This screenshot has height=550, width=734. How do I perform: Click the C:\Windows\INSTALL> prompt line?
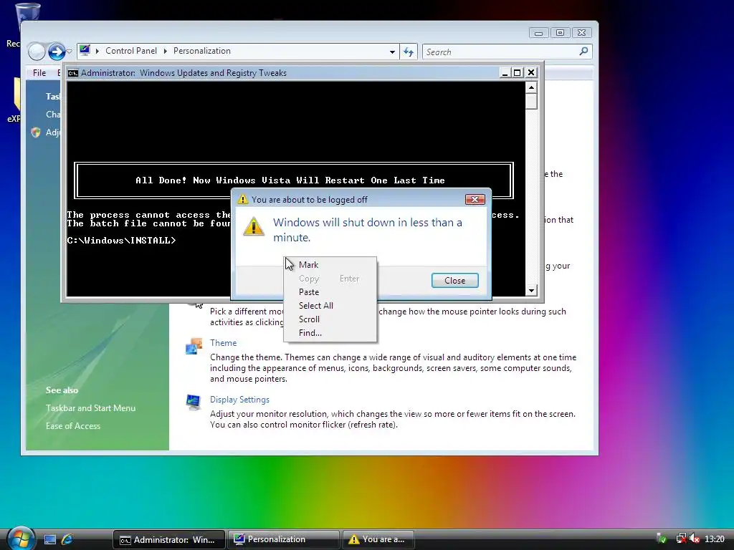[121, 241]
